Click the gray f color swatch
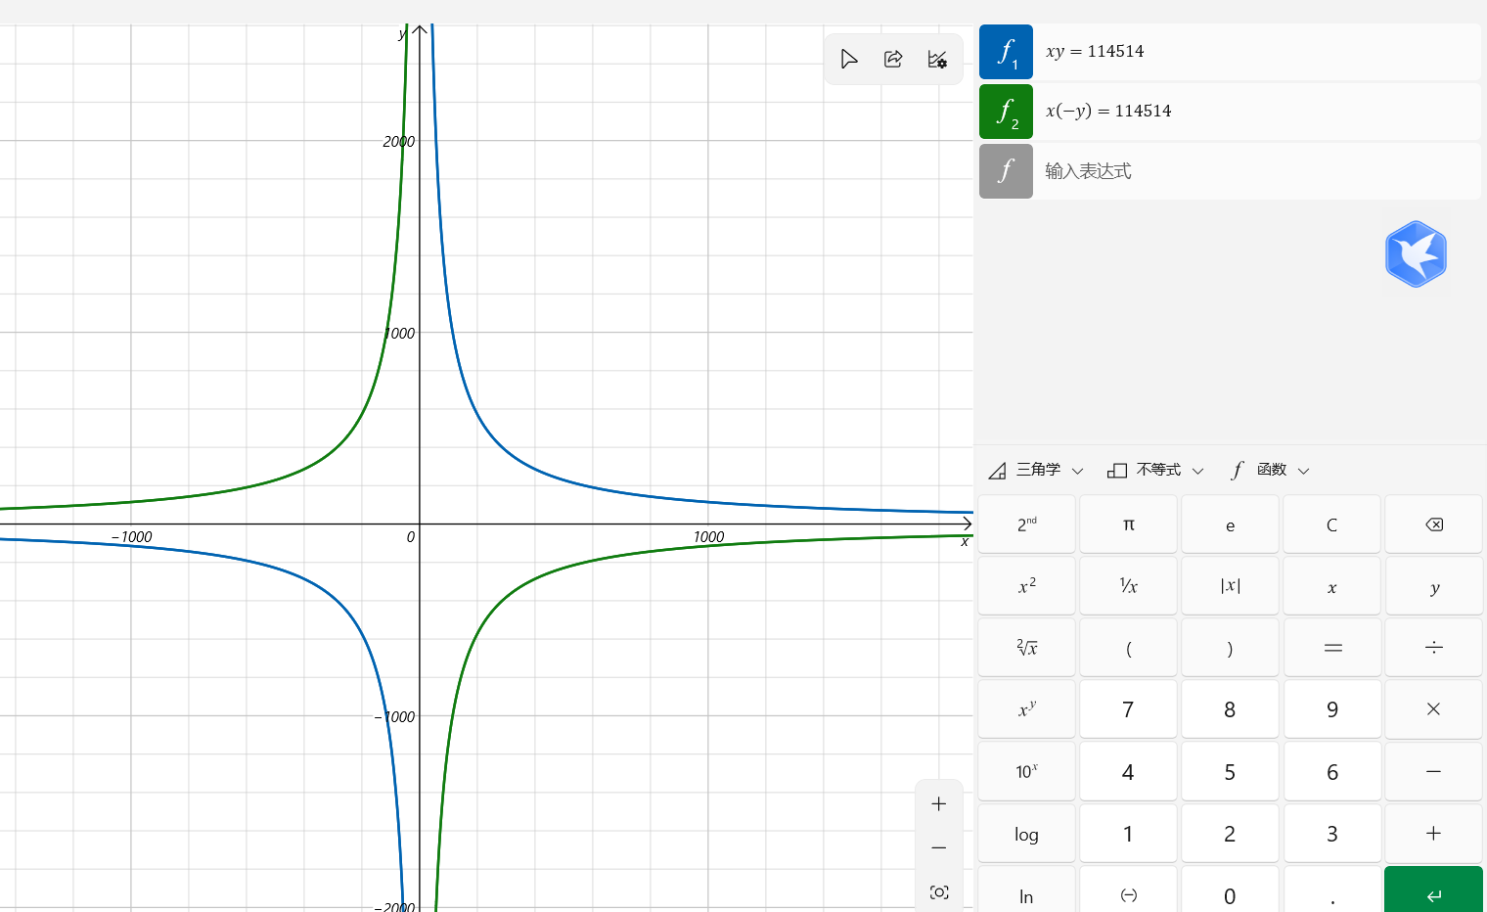This screenshot has width=1487, height=912. (1006, 171)
